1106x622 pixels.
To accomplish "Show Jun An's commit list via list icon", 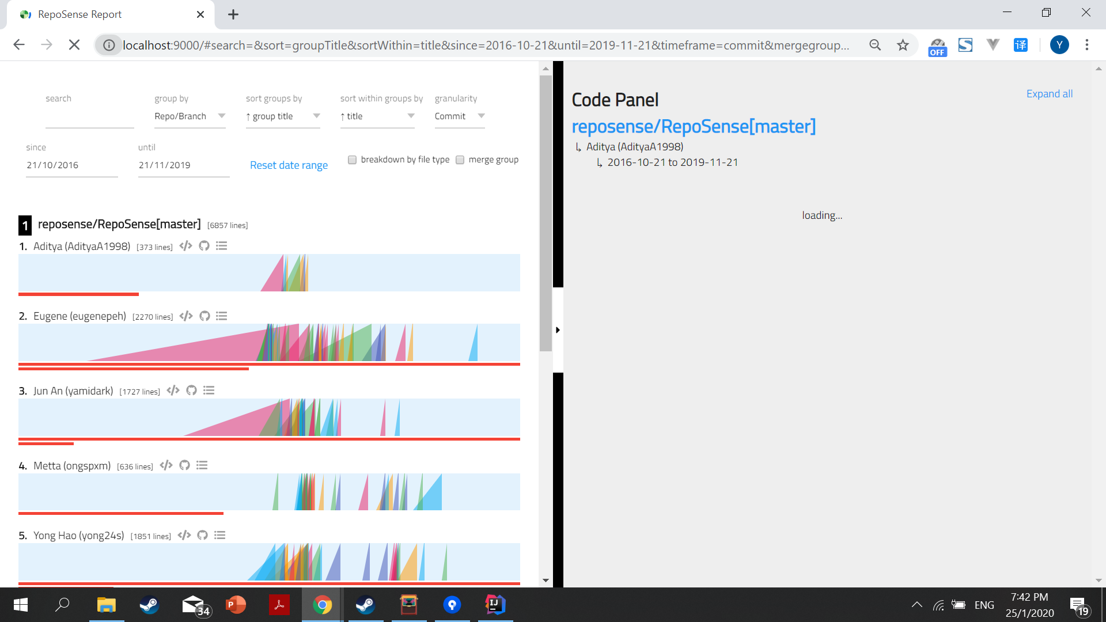I will (x=209, y=390).
